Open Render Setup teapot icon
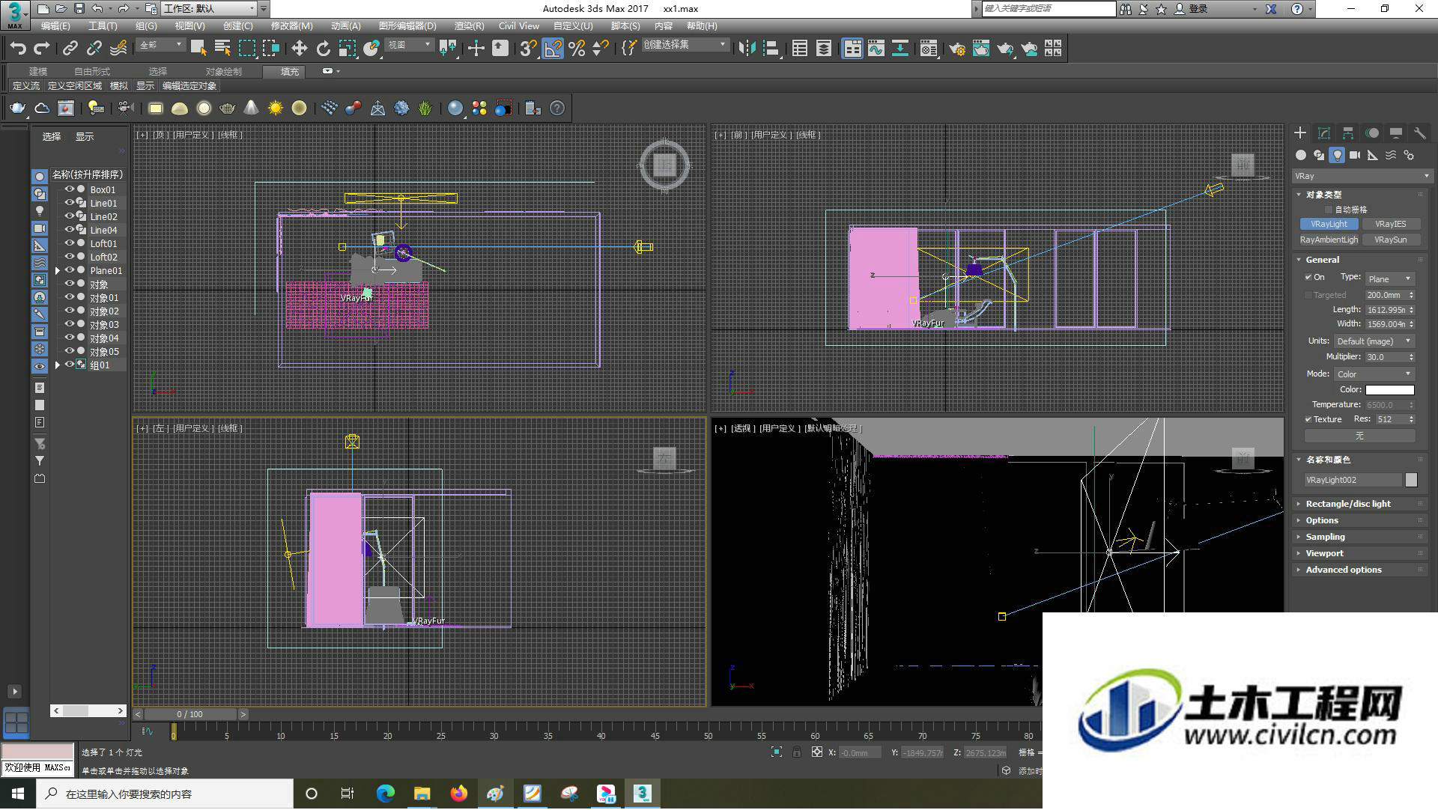 click(x=956, y=49)
